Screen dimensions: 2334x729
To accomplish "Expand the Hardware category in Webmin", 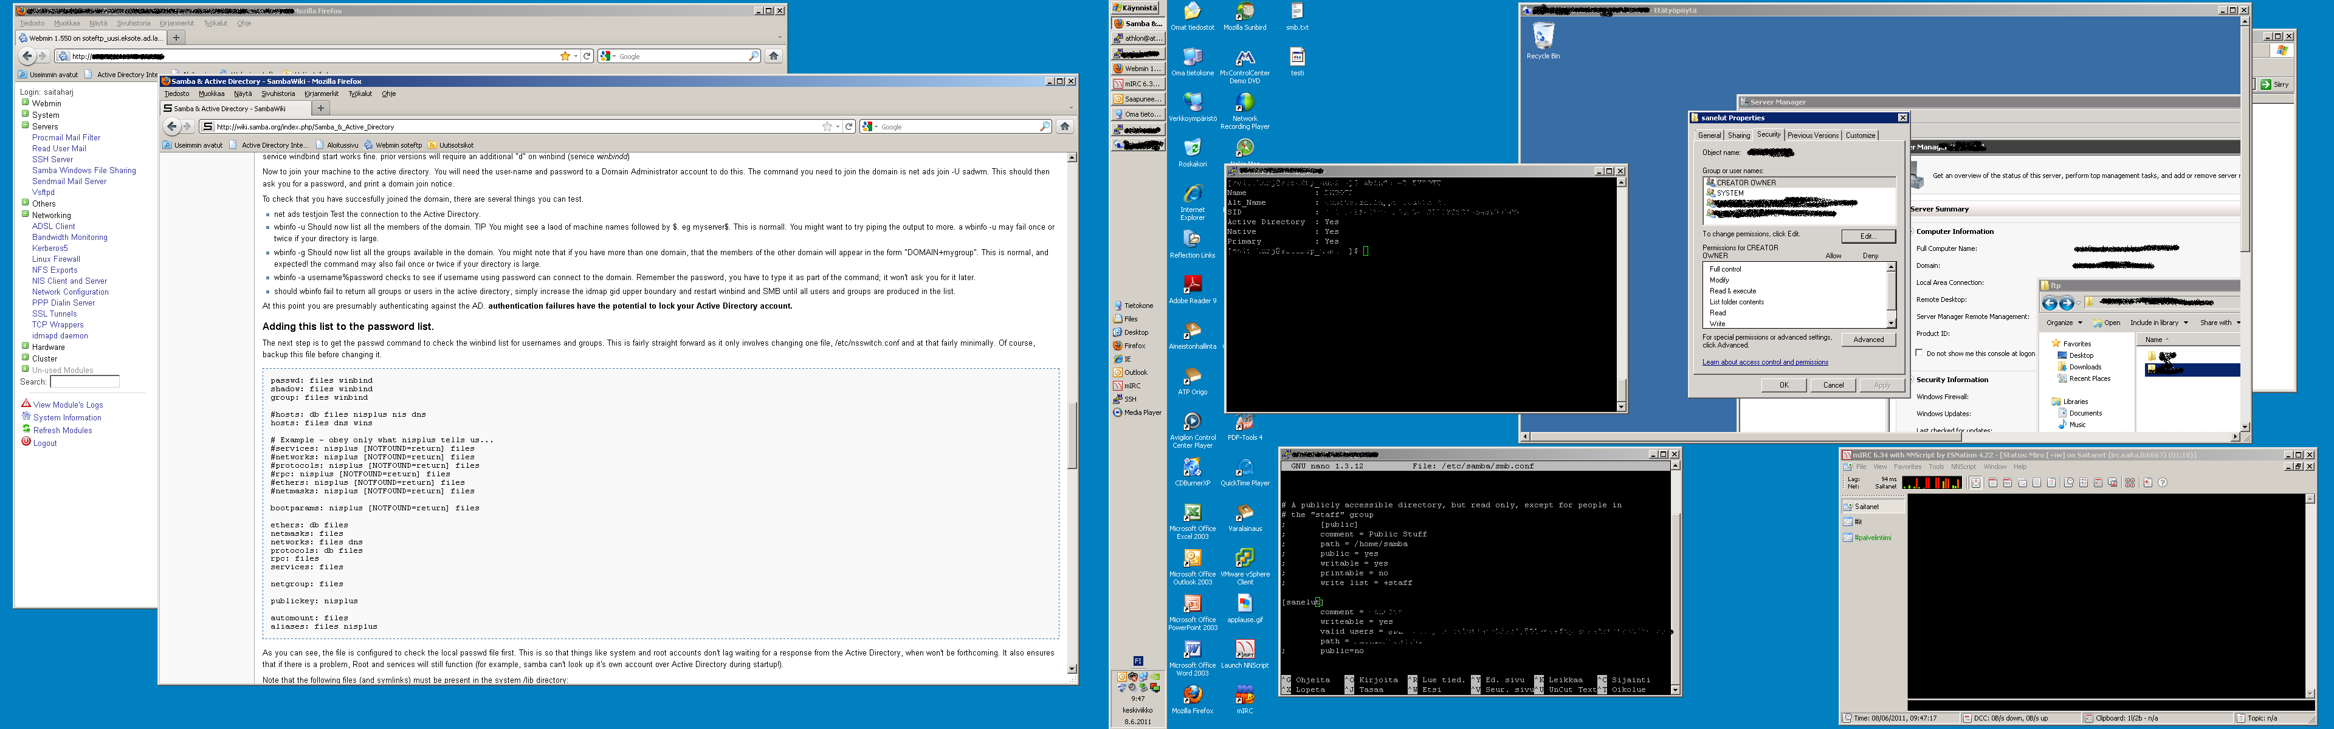I will pos(26,347).
